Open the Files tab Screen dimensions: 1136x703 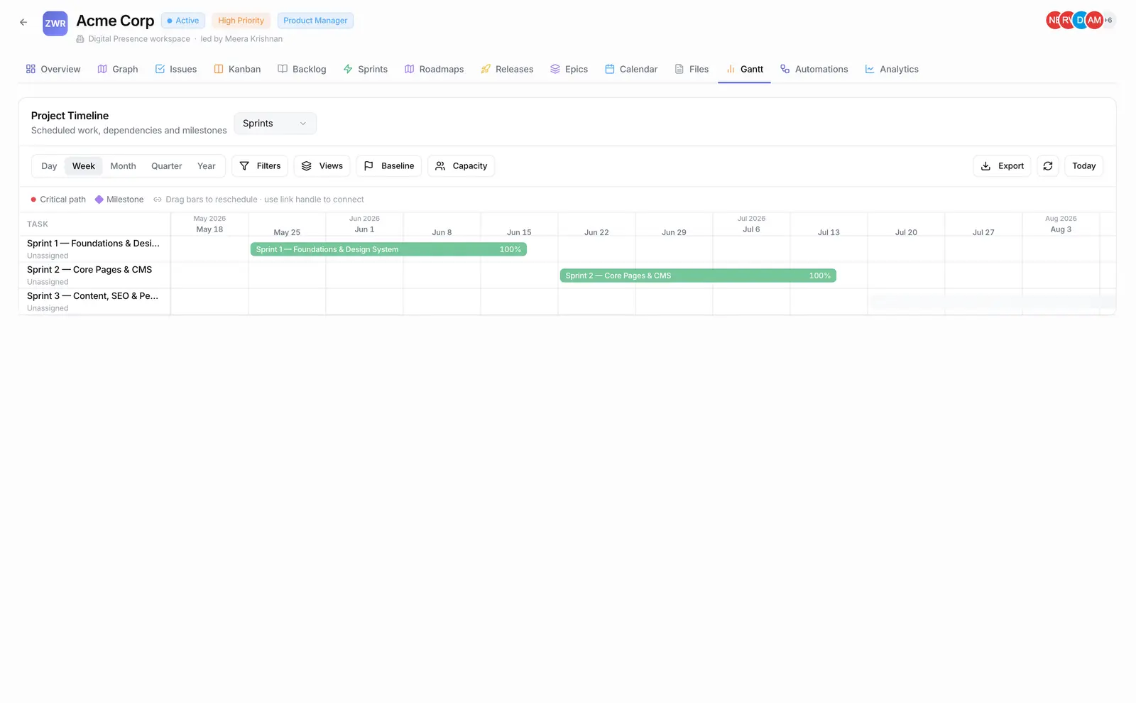click(692, 69)
